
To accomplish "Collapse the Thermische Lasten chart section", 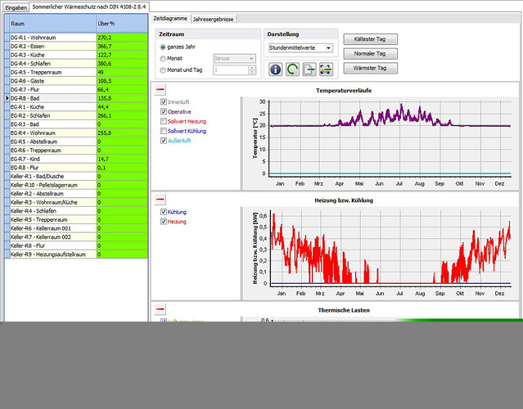I will (160, 309).
